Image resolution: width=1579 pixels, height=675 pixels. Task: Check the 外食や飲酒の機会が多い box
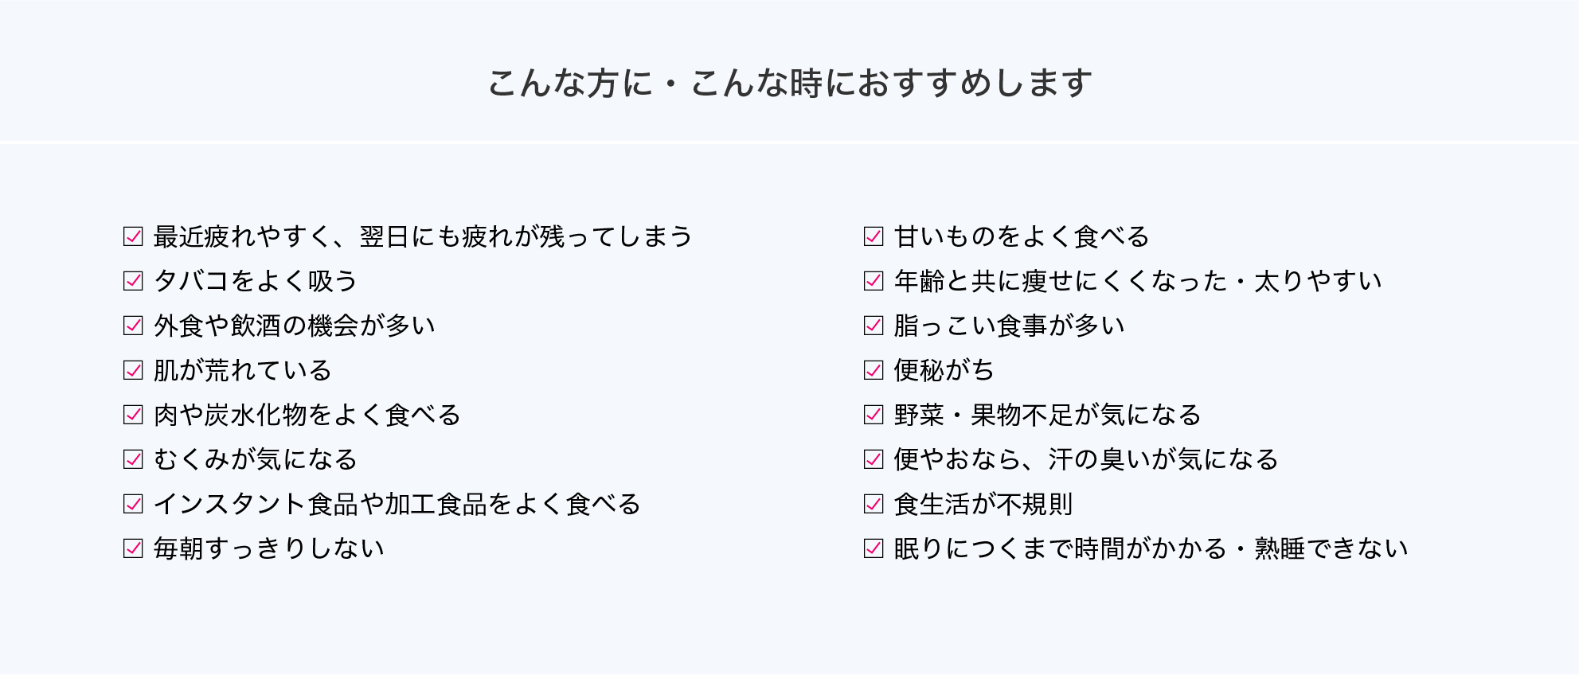click(133, 326)
